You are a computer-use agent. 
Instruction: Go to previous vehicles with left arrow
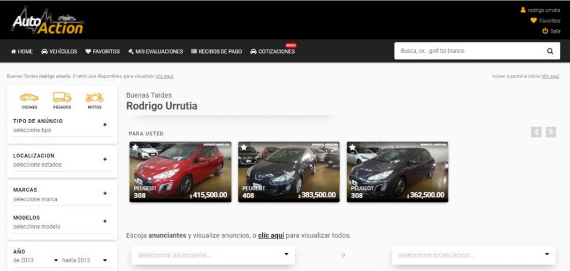click(536, 132)
